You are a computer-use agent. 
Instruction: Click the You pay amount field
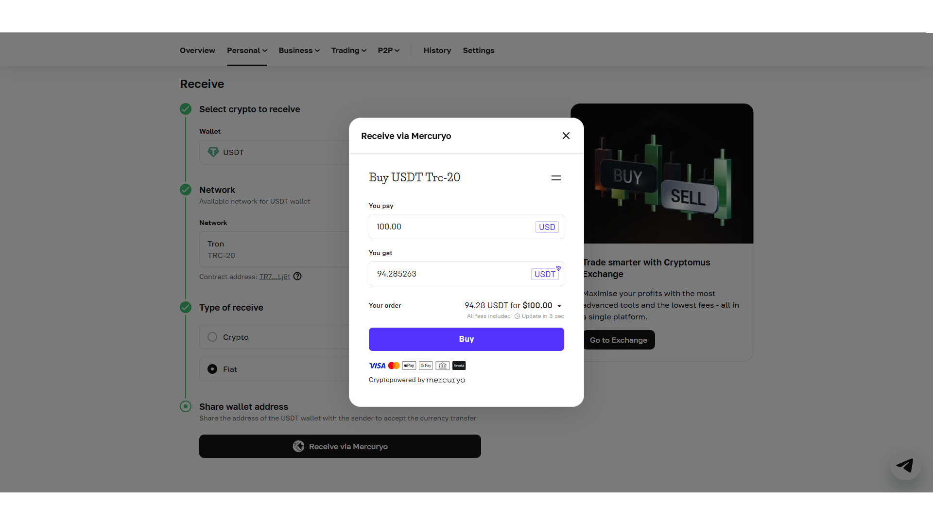coord(466,227)
